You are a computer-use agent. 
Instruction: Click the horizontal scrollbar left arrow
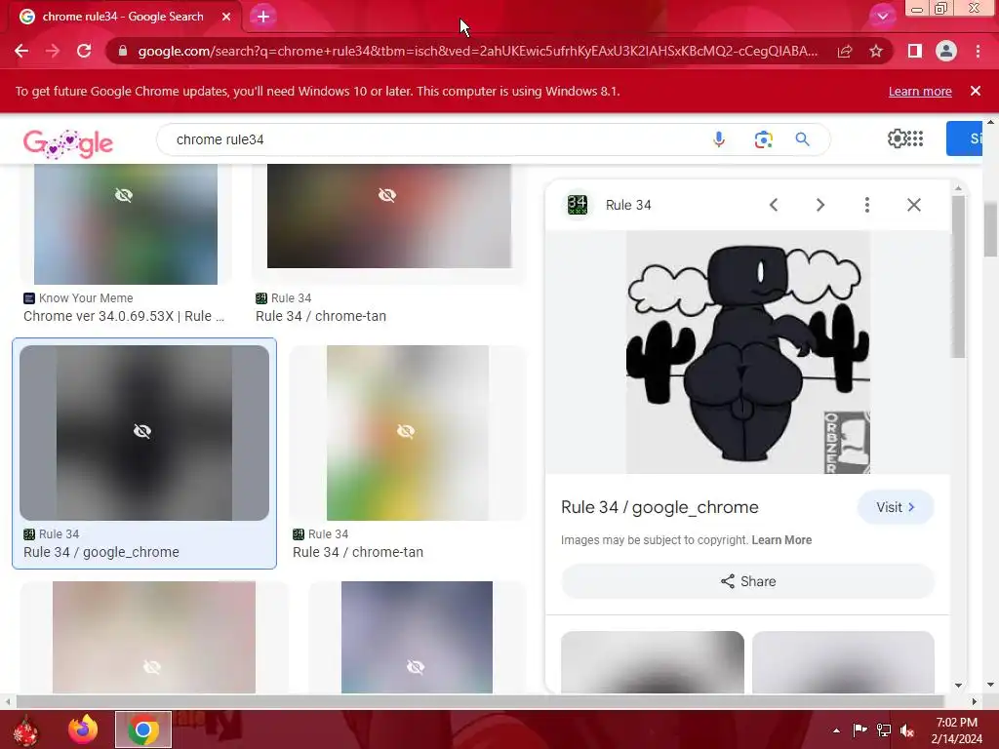(x=8, y=702)
